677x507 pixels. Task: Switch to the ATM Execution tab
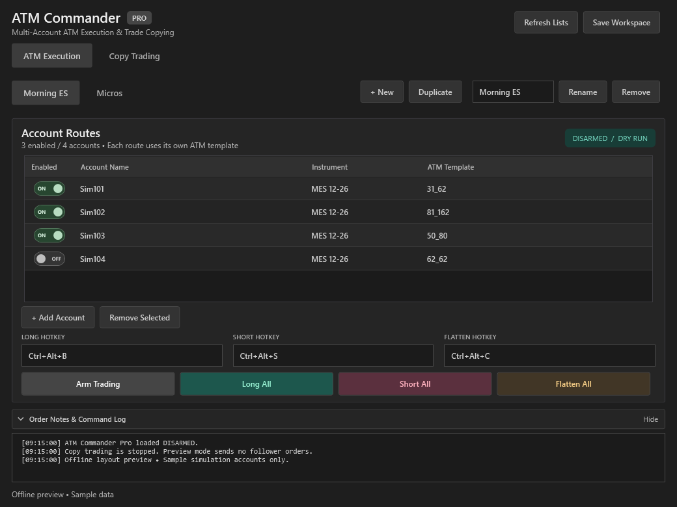(52, 56)
